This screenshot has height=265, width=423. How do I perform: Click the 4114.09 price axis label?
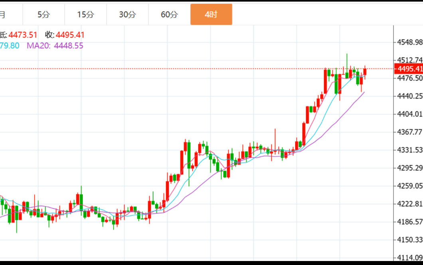click(x=409, y=257)
